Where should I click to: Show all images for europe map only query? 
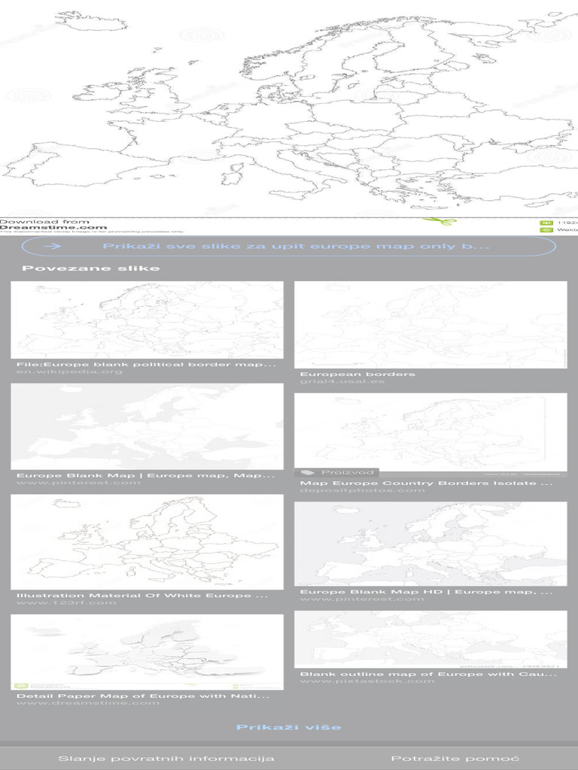click(289, 246)
